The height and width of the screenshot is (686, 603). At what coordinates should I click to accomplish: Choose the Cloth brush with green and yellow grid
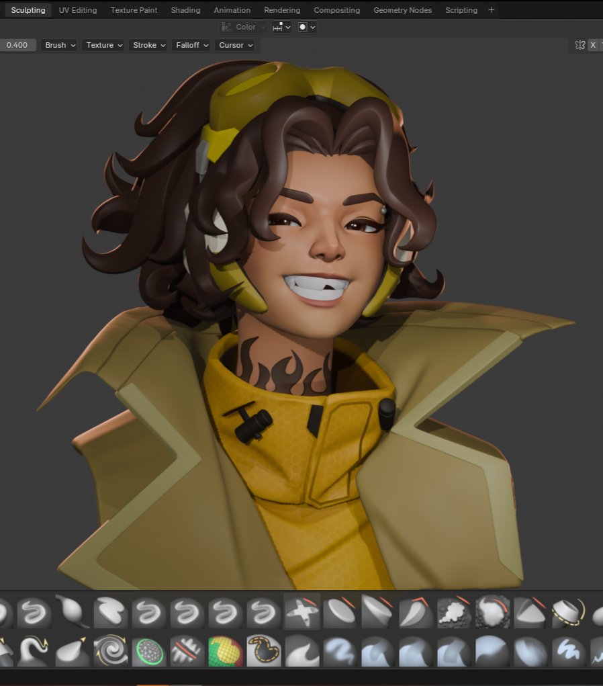(225, 650)
